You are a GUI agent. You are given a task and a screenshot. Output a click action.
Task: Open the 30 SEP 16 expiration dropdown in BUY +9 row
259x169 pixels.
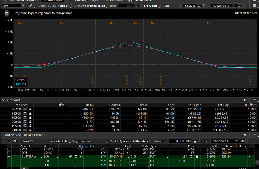(119, 157)
